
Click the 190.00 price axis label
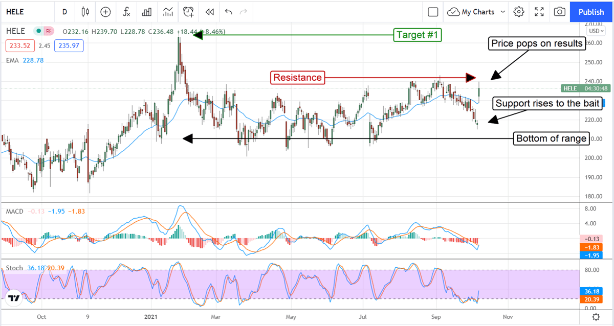[x=594, y=177]
